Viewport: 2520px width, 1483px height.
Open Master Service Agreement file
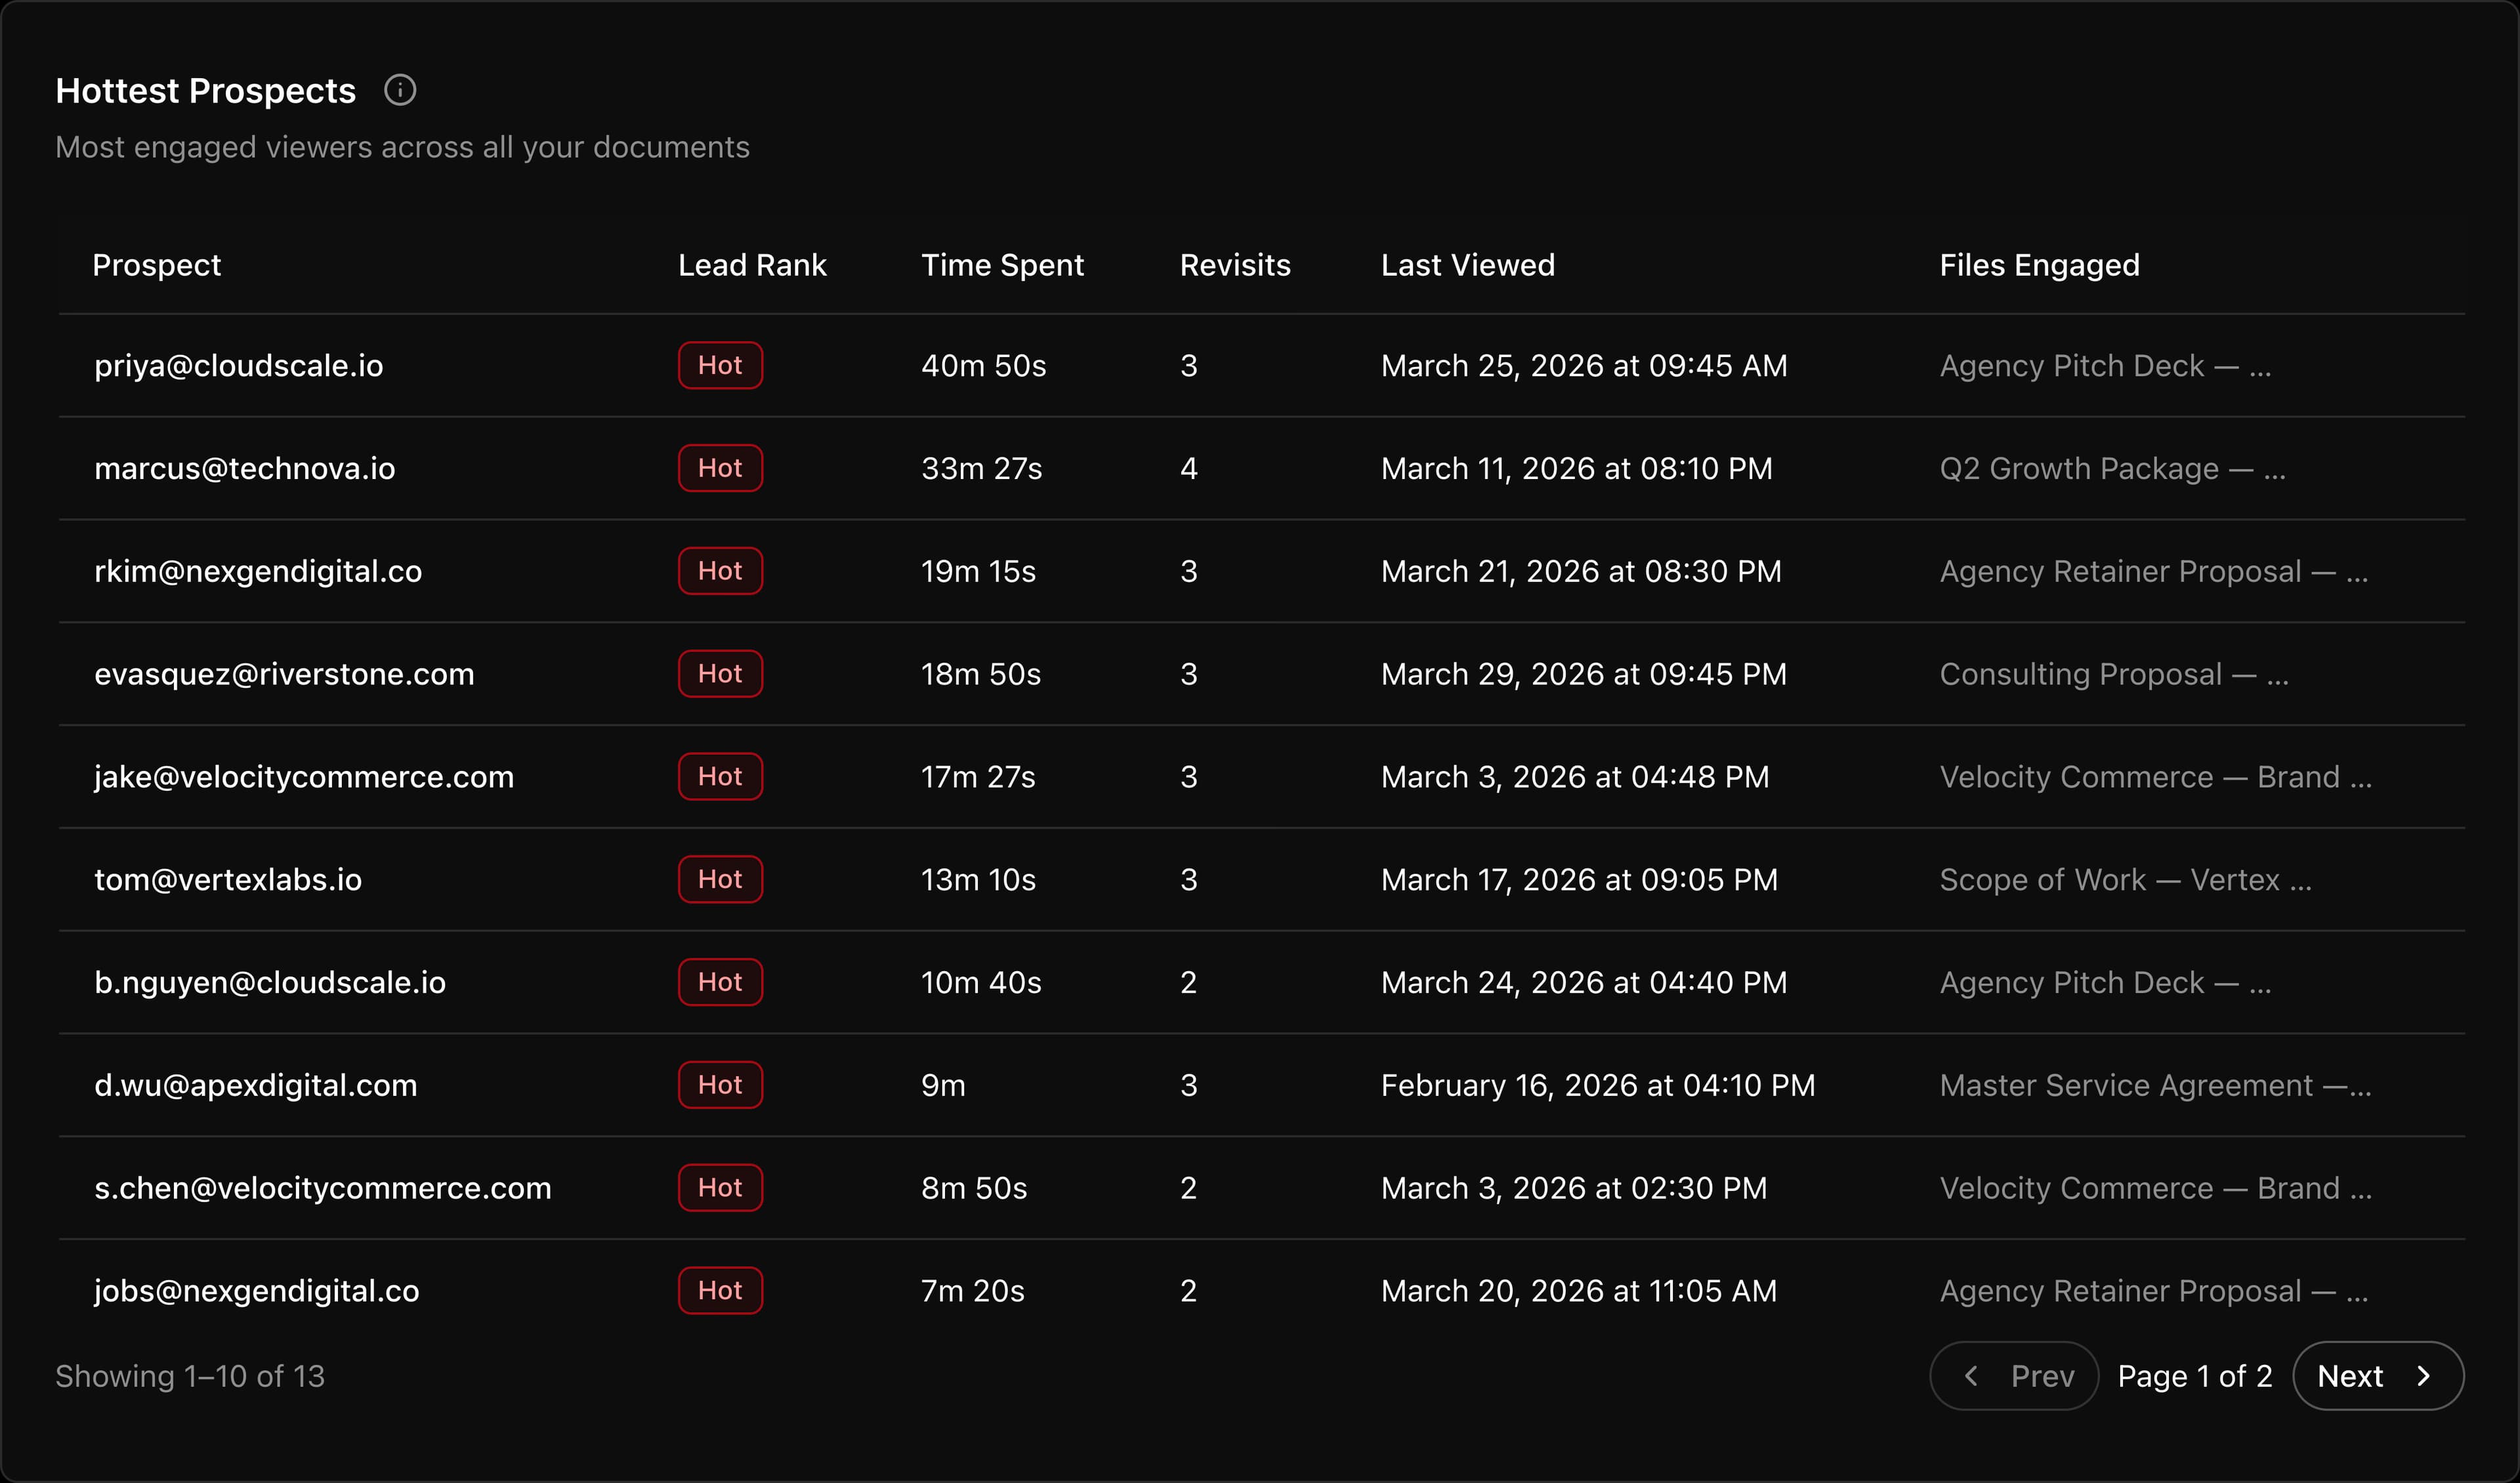pyautogui.click(x=2154, y=1085)
